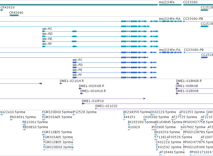Click the DME1-008K08 clone label
The image size is (213, 156).
coord(187,86)
